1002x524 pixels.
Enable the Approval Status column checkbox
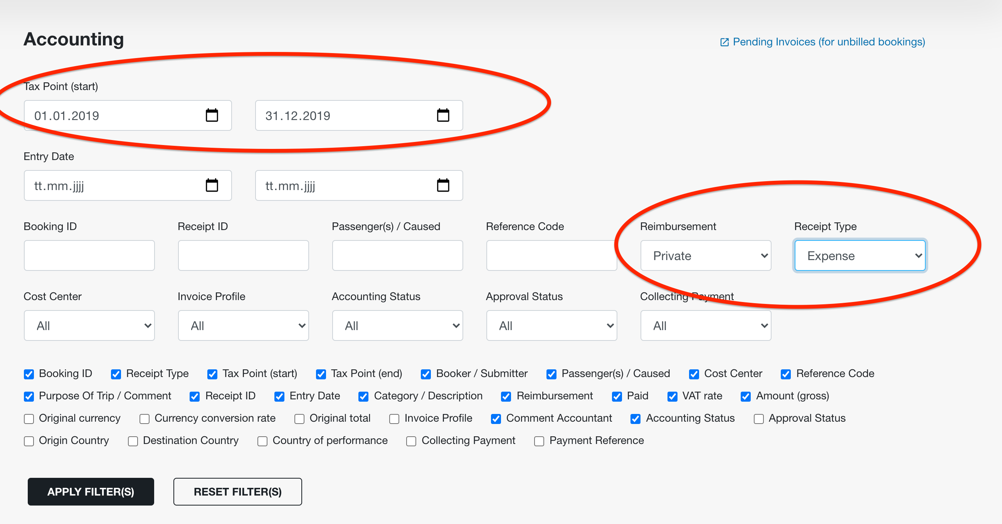pyautogui.click(x=759, y=419)
